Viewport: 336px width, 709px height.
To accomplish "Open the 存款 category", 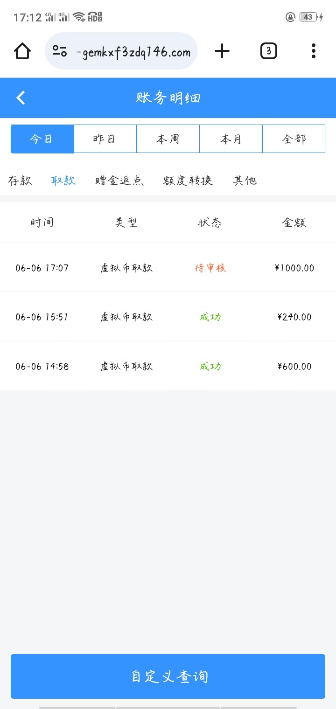I will [x=20, y=181].
